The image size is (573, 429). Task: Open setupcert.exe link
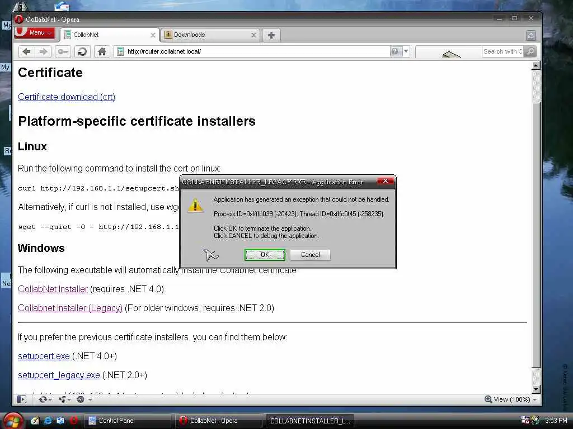pyautogui.click(x=44, y=356)
